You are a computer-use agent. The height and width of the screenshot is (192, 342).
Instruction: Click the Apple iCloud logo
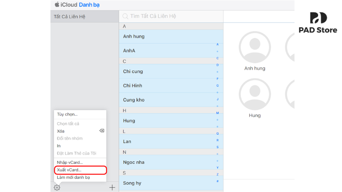pyautogui.click(x=57, y=5)
